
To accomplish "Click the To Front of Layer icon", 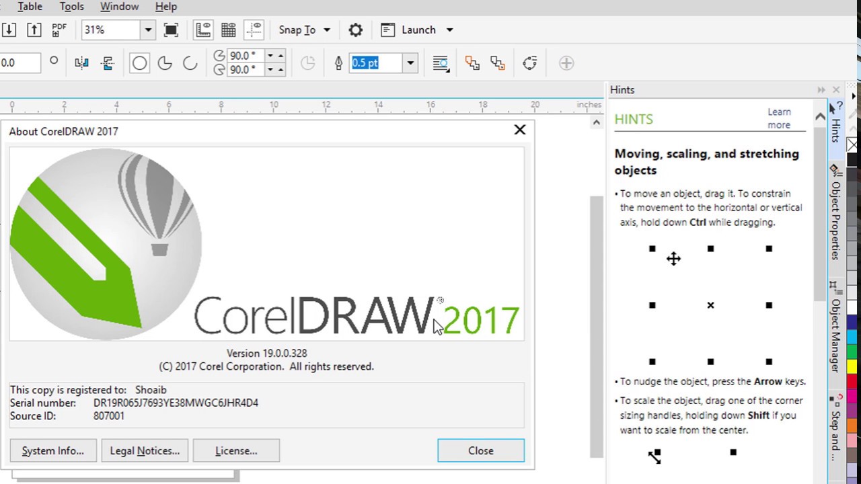I will tap(472, 63).
